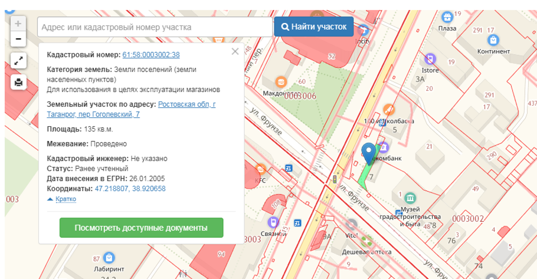Screen dimensions: 537x279
Task: Click 'Посмотреть доступные документы' green button
Action: click(141, 228)
